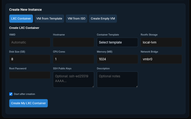The image size is (191, 119).
Task: Click into the Hostname input
Action: click(x=73, y=42)
